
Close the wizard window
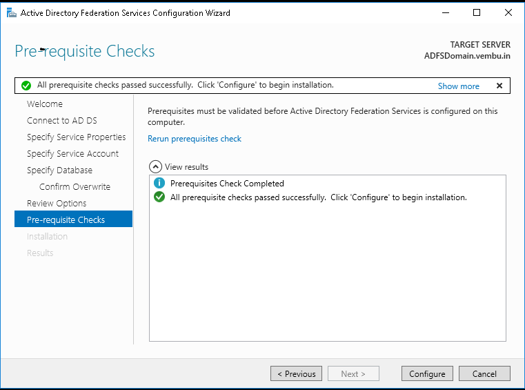(508, 12)
